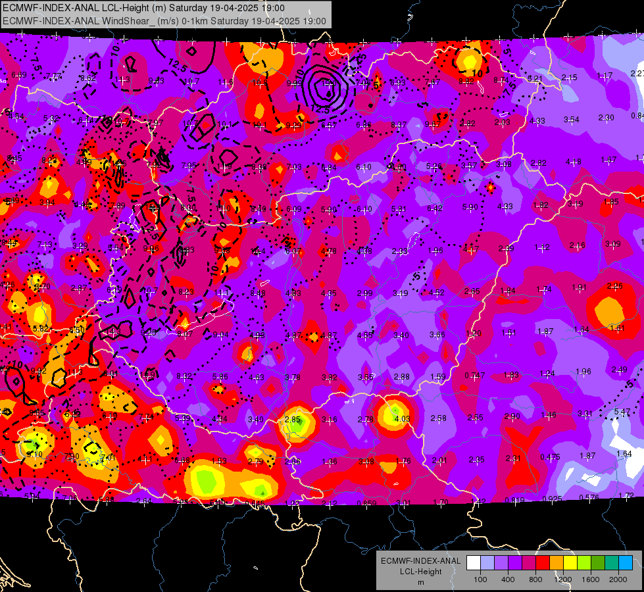Click wind shear value '0.747'

[474, 375]
